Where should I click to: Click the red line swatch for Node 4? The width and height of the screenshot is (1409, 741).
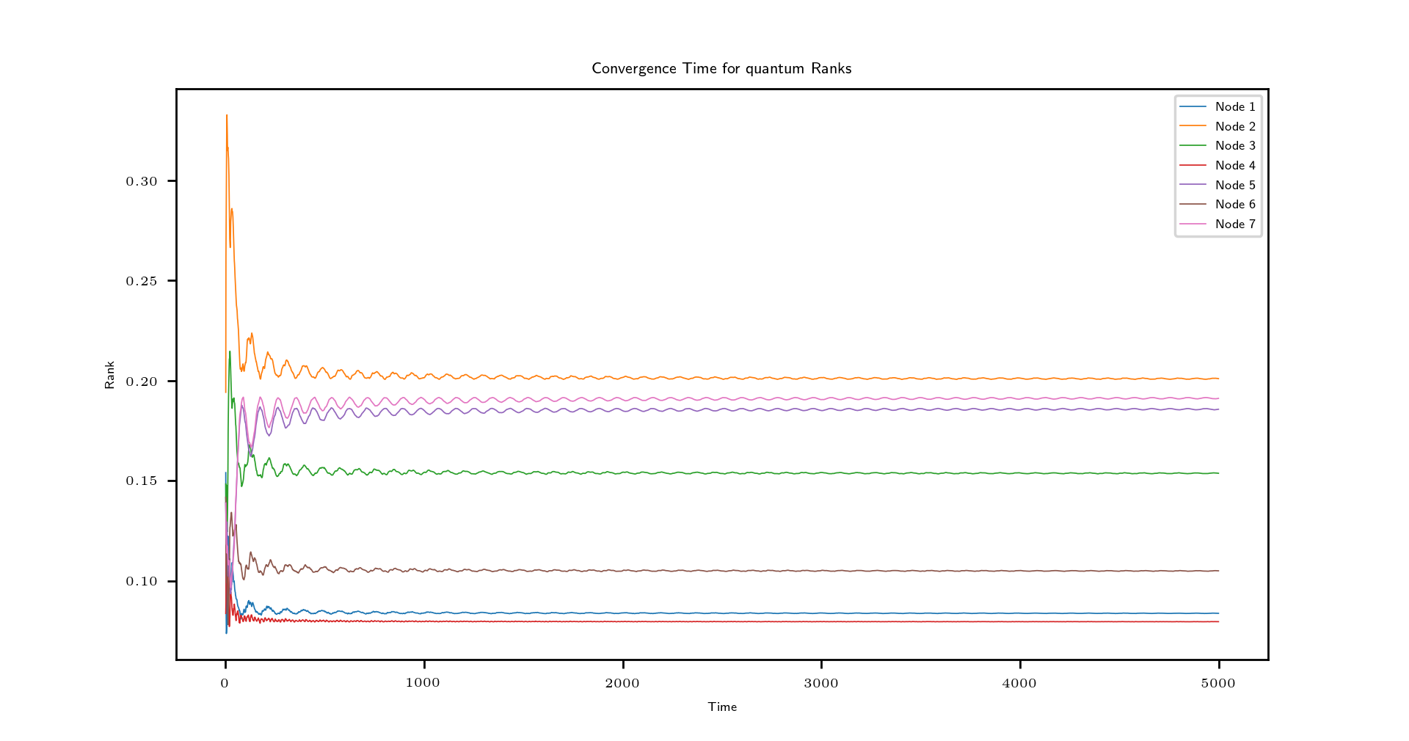pos(1193,165)
